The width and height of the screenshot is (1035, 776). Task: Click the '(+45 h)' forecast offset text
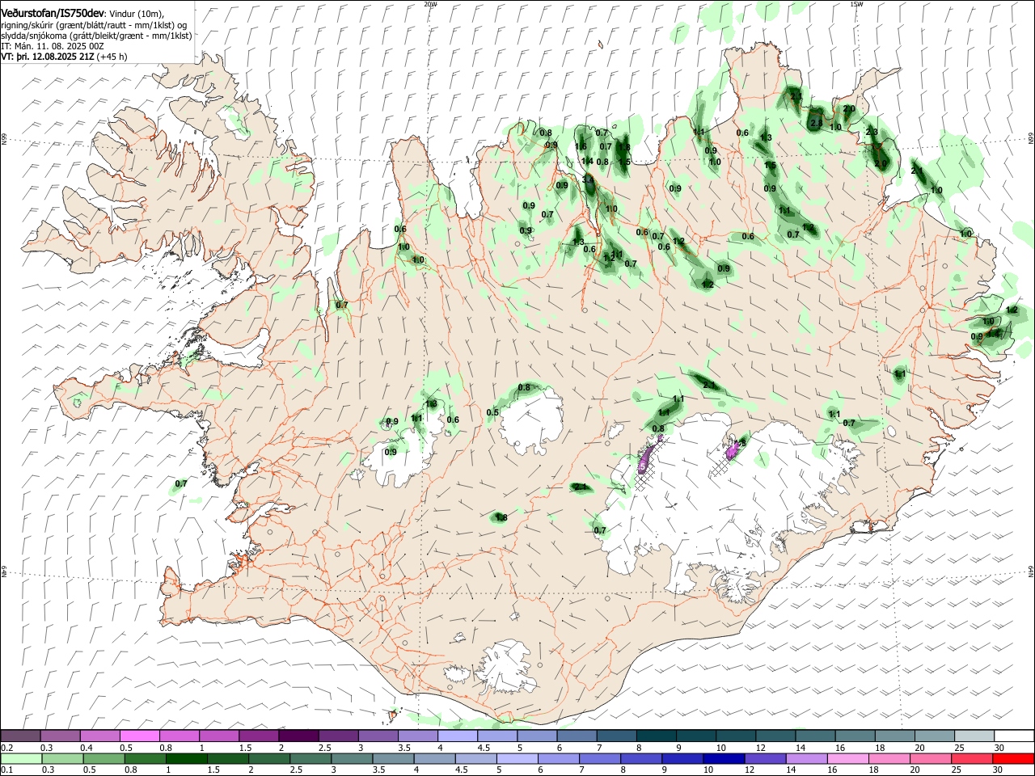click(x=112, y=57)
